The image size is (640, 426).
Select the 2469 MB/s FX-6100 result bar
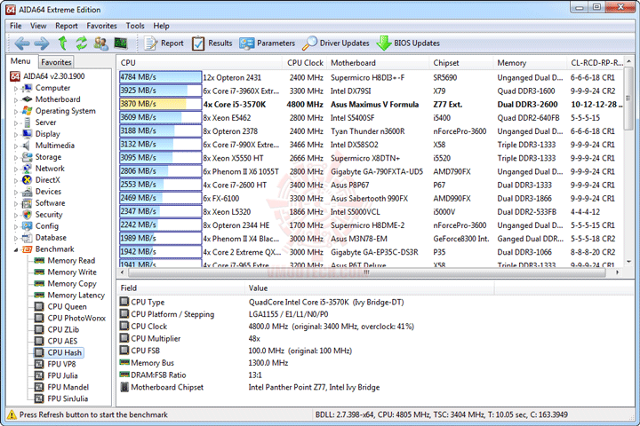click(x=160, y=198)
